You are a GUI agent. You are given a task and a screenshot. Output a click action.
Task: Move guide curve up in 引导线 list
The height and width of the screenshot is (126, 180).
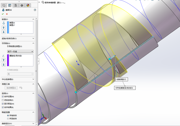[x=4, y=60]
